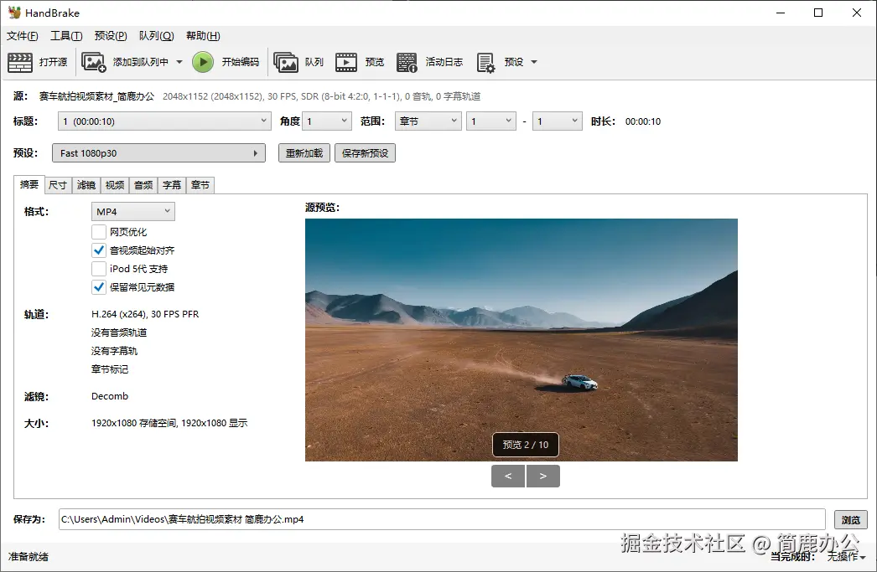Start encoding with green play icon
Viewport: 877px width, 572px height.
[203, 62]
